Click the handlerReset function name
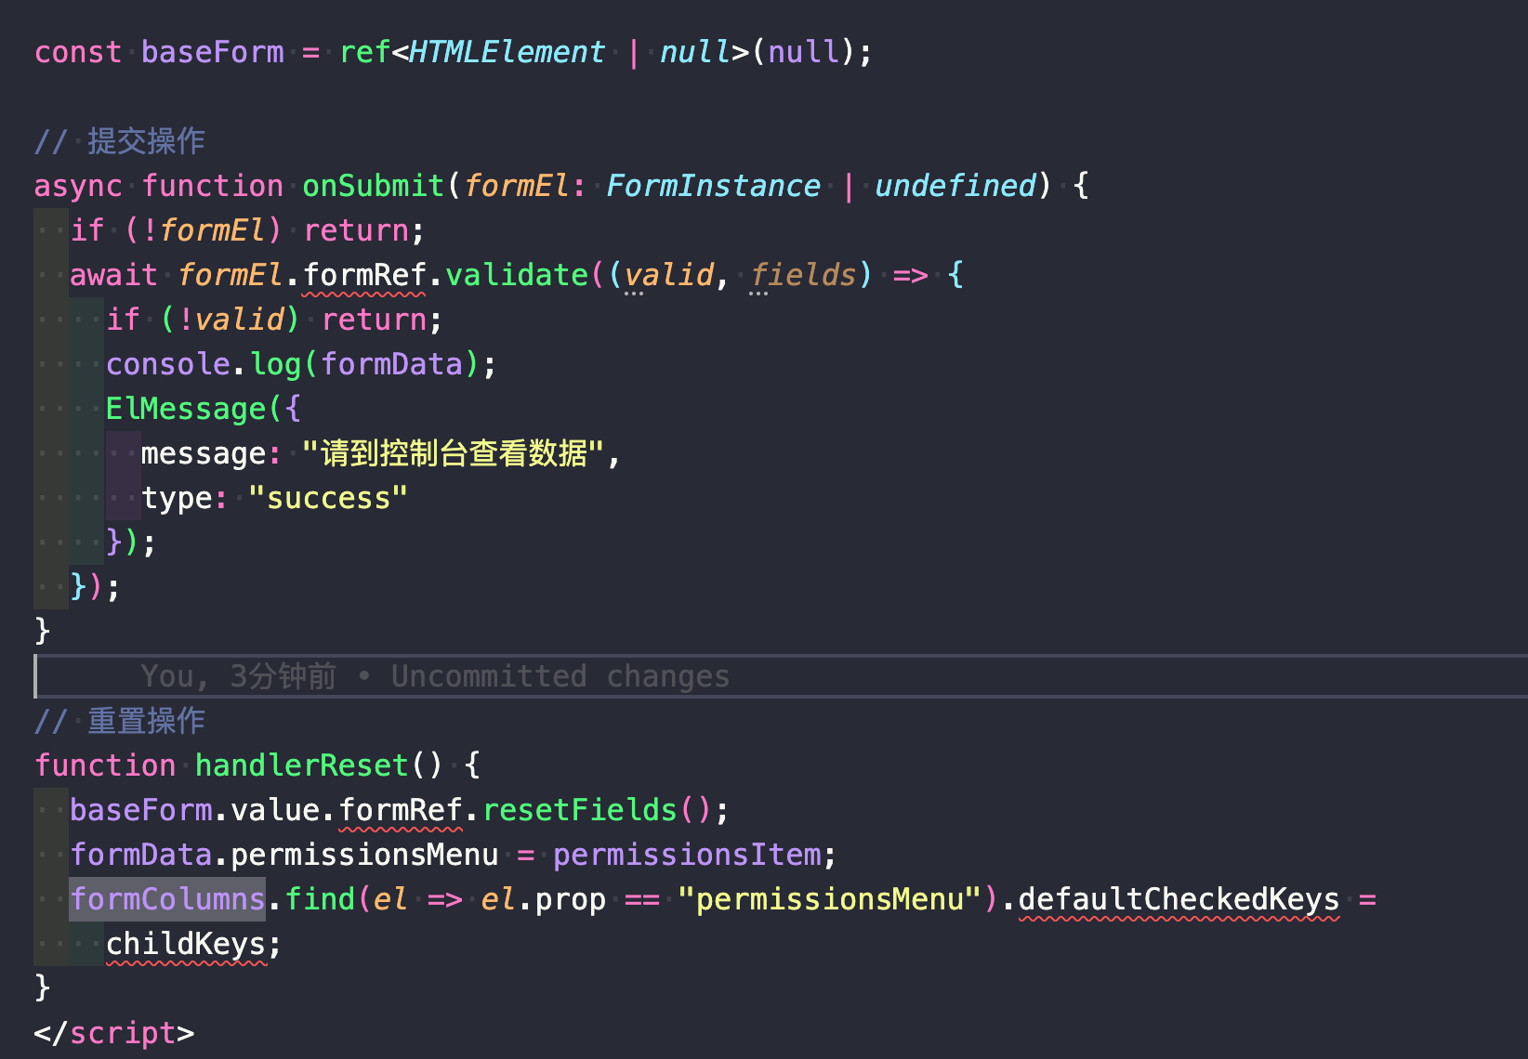This screenshot has height=1059, width=1528. tap(302, 765)
